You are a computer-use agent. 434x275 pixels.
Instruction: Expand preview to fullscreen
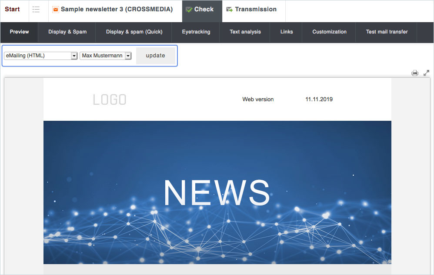click(426, 73)
